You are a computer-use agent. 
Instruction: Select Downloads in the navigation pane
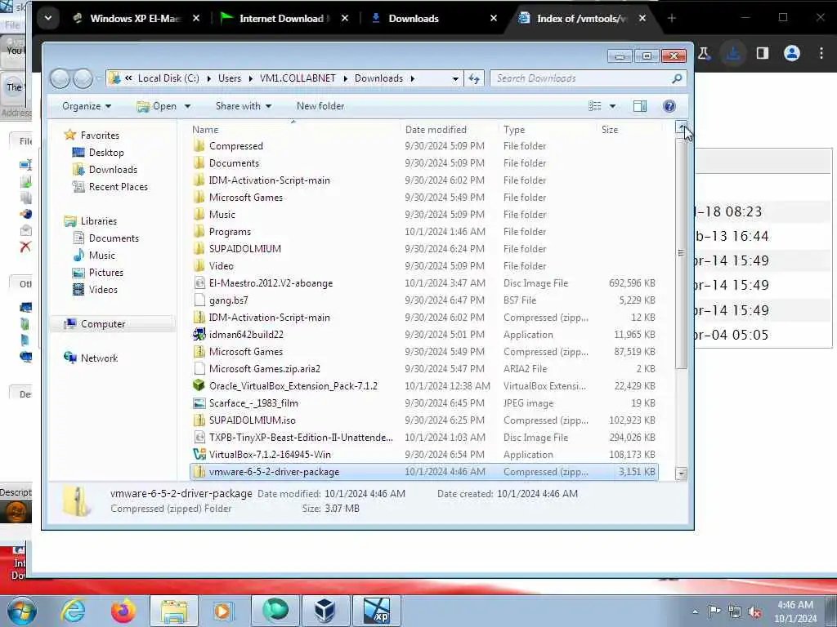[x=113, y=170]
